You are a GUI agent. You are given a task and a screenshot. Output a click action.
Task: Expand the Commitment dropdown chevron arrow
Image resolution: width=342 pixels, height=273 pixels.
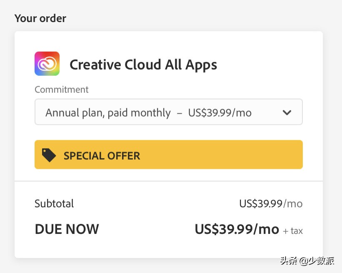287,112
